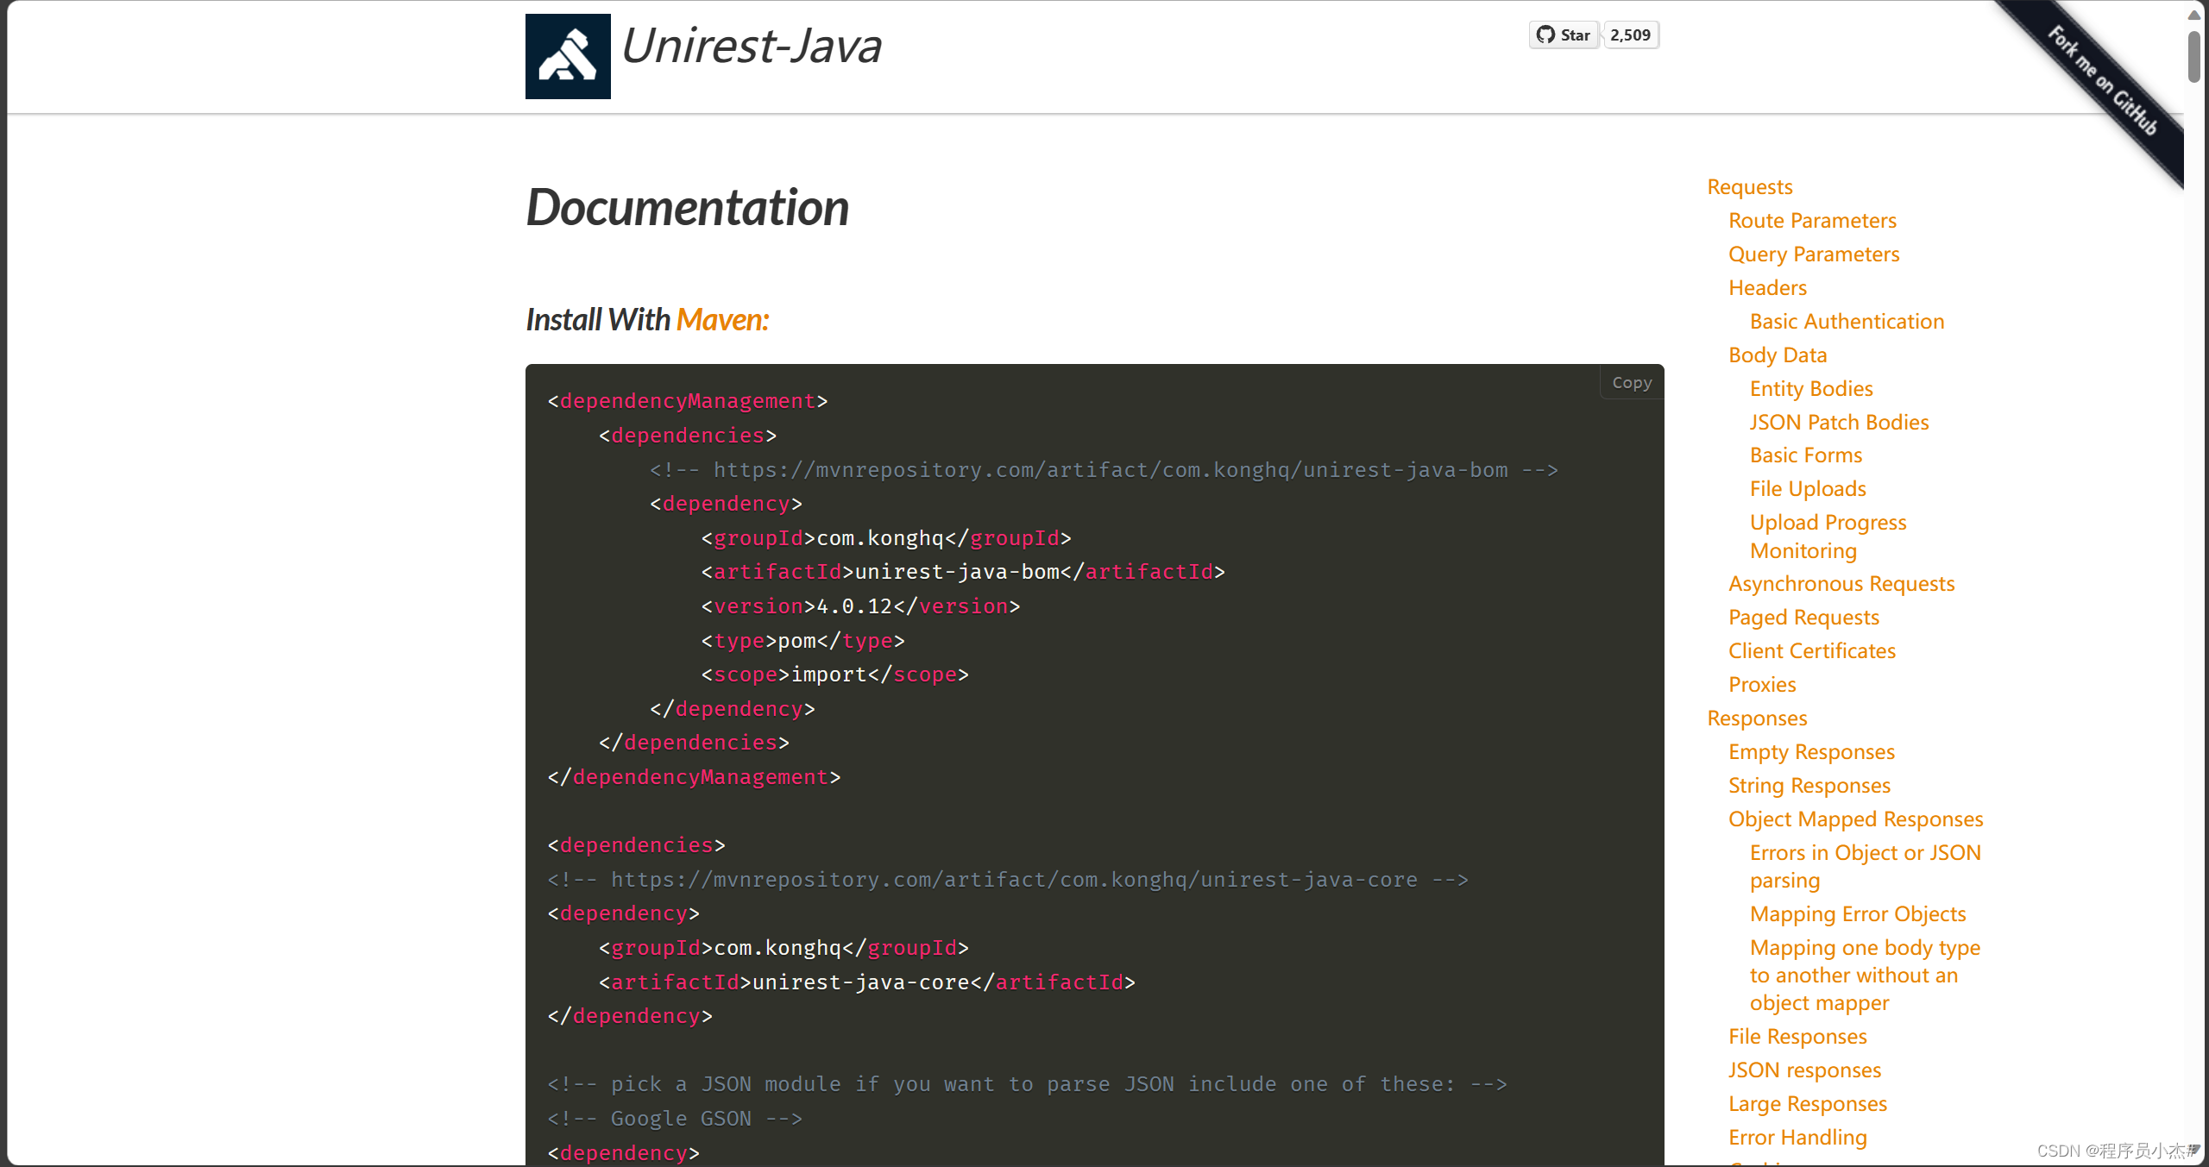Copy the Maven code block

pyautogui.click(x=1631, y=383)
